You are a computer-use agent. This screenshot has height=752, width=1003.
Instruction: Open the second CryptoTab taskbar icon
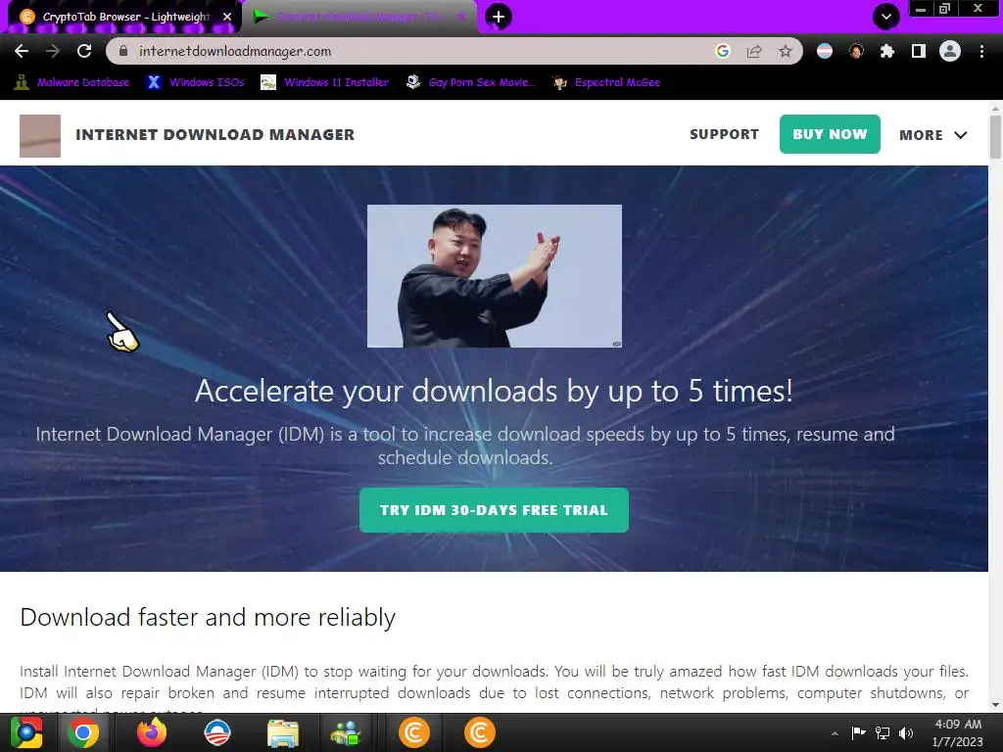[x=480, y=732]
